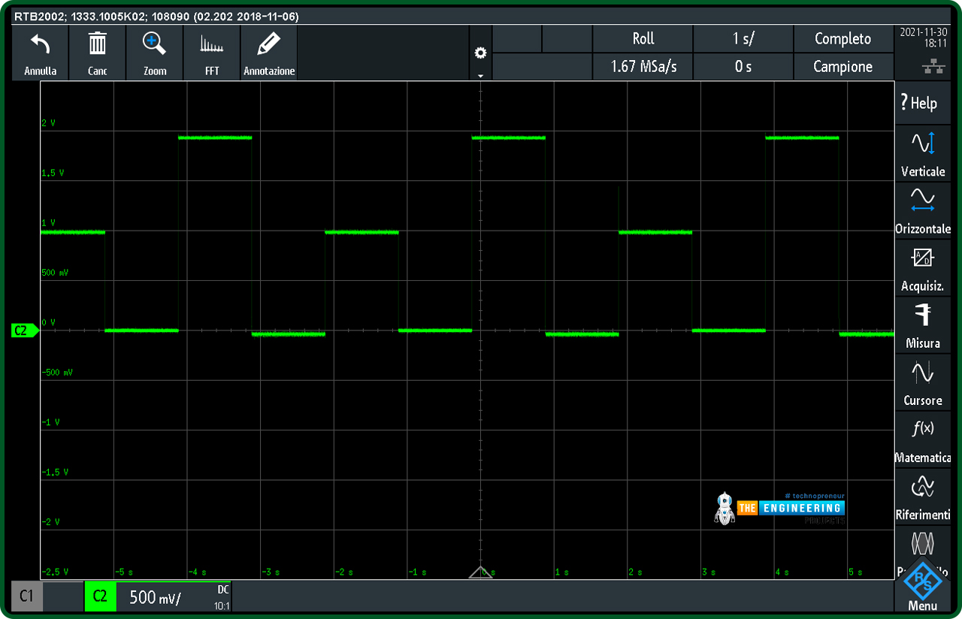Open the Misura measurement menu

pyautogui.click(x=922, y=325)
